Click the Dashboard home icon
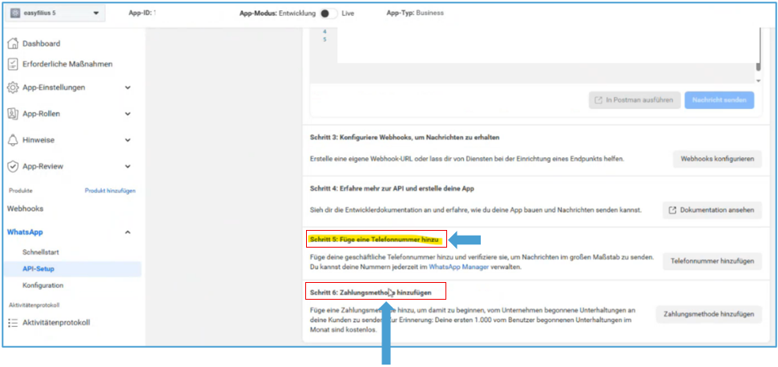This screenshot has height=367, width=778. 13,44
